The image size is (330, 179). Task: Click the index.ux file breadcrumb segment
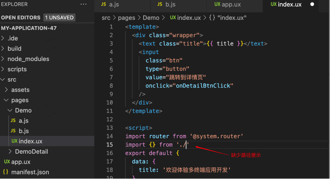[189, 18]
